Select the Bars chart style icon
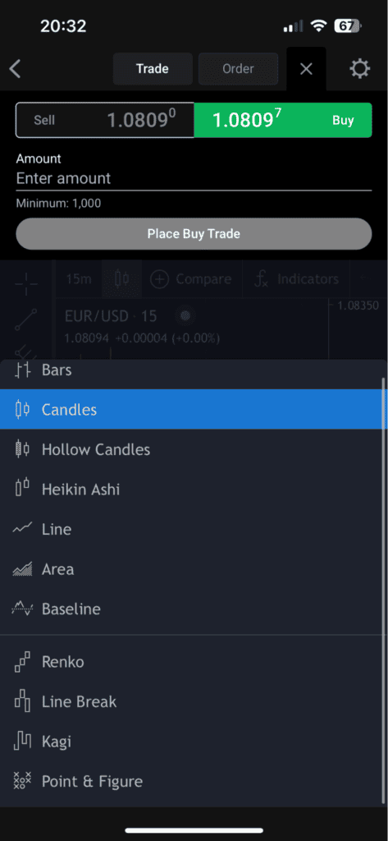The width and height of the screenshot is (388, 841). 22,370
